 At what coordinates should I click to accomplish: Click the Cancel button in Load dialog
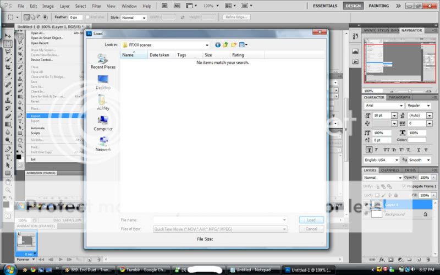pos(311,229)
